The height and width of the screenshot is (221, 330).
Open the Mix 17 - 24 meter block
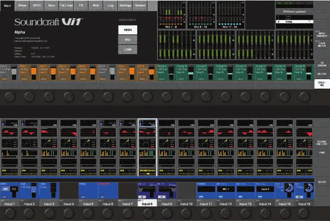(230, 15)
